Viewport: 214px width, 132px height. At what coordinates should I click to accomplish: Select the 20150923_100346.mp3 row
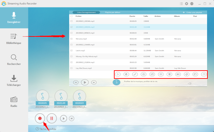(138, 21)
